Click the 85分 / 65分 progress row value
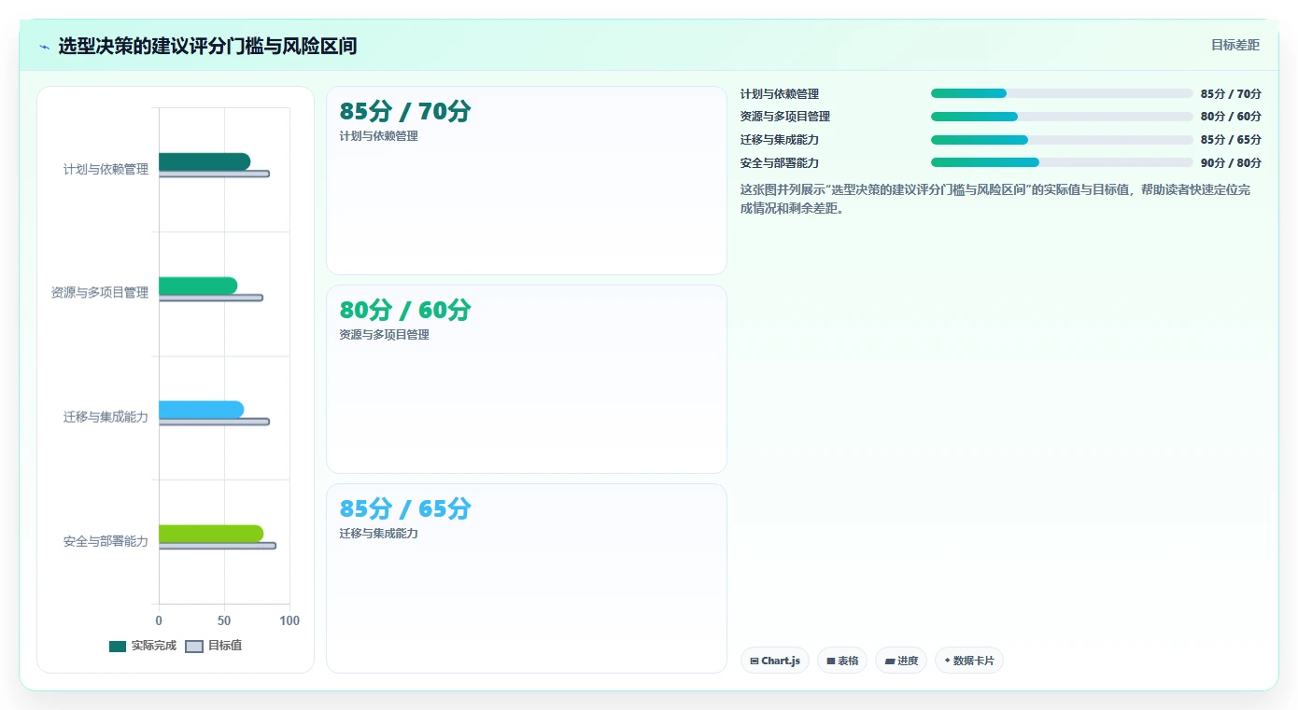The height and width of the screenshot is (710, 1298). (x=1231, y=140)
